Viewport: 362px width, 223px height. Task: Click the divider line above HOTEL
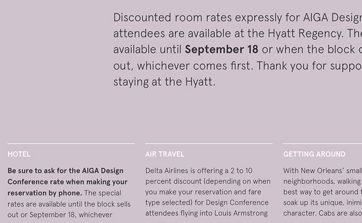(x=71, y=143)
